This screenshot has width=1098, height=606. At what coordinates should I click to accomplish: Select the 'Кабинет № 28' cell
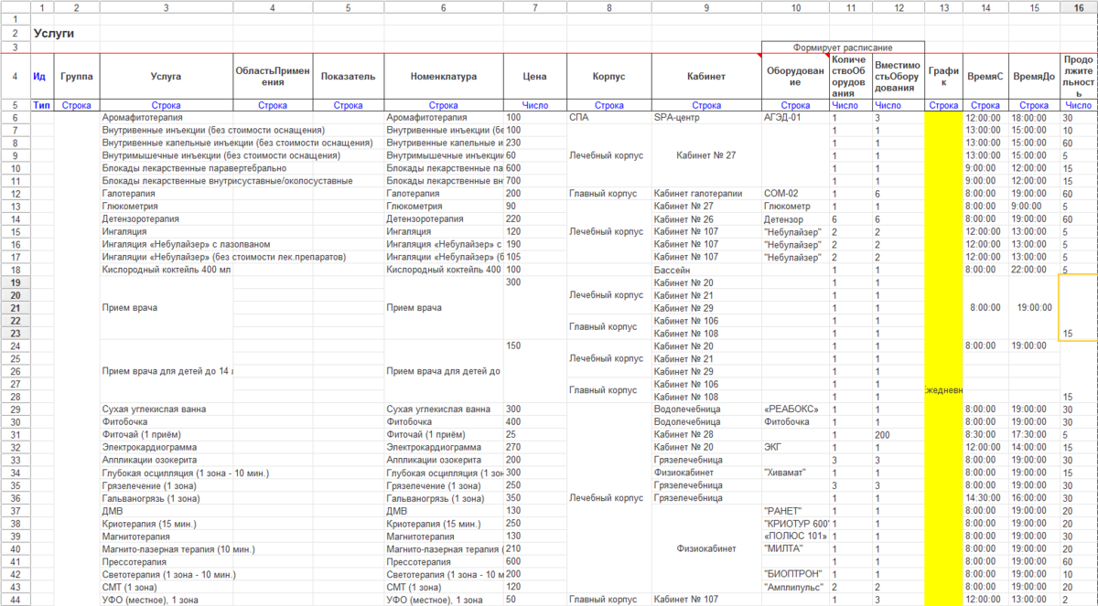706,435
